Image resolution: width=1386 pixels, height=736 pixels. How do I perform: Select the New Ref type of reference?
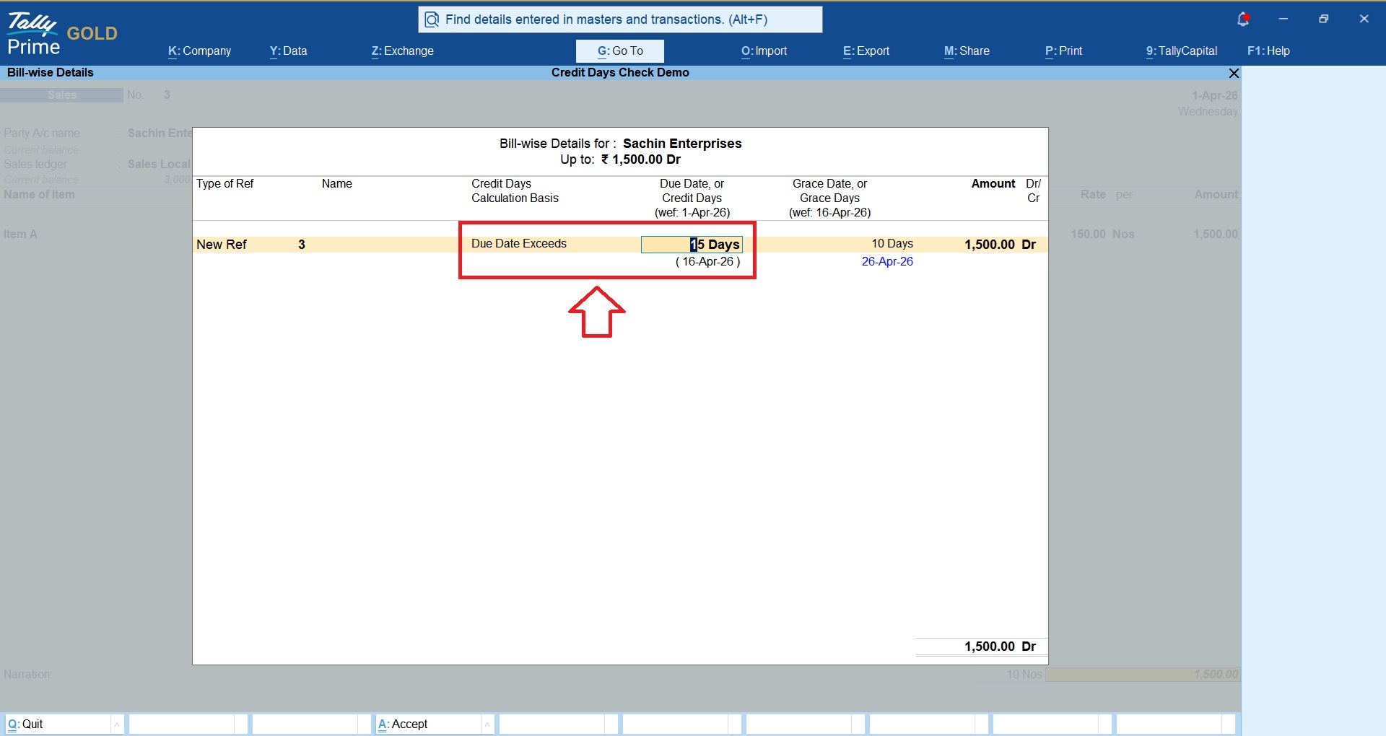[x=222, y=245]
